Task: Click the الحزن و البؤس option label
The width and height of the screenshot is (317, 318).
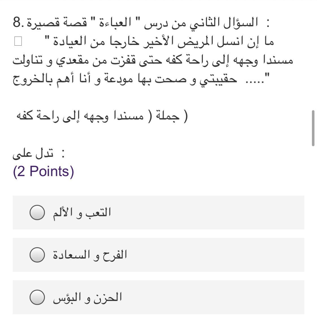Action: pos(87,297)
